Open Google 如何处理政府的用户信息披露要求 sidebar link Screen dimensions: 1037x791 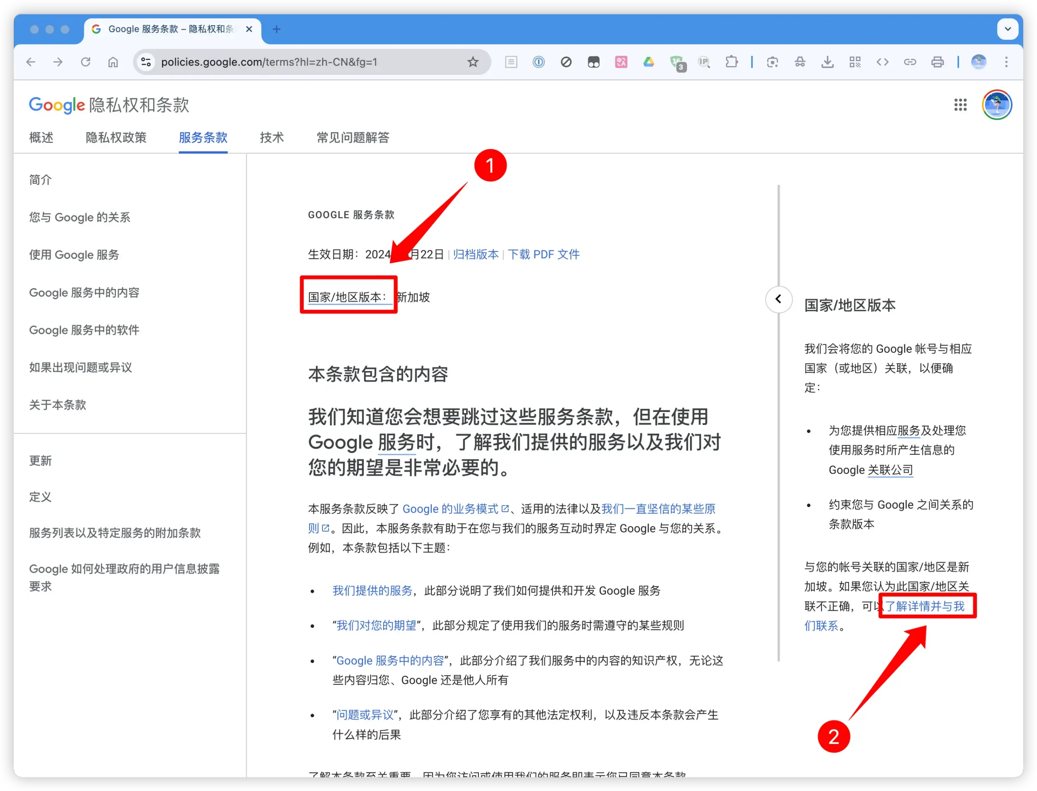pos(124,577)
